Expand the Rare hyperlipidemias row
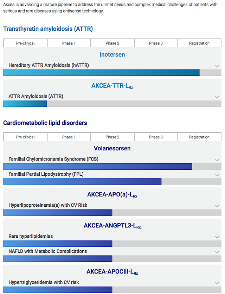 (x=217, y=237)
